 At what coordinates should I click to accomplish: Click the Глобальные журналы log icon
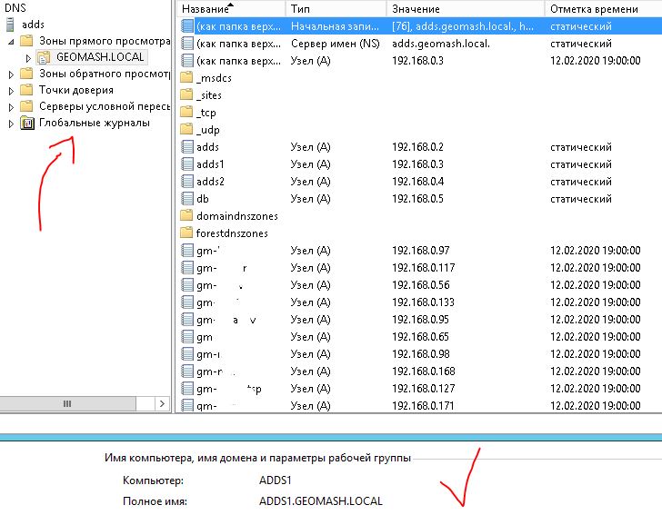27,124
